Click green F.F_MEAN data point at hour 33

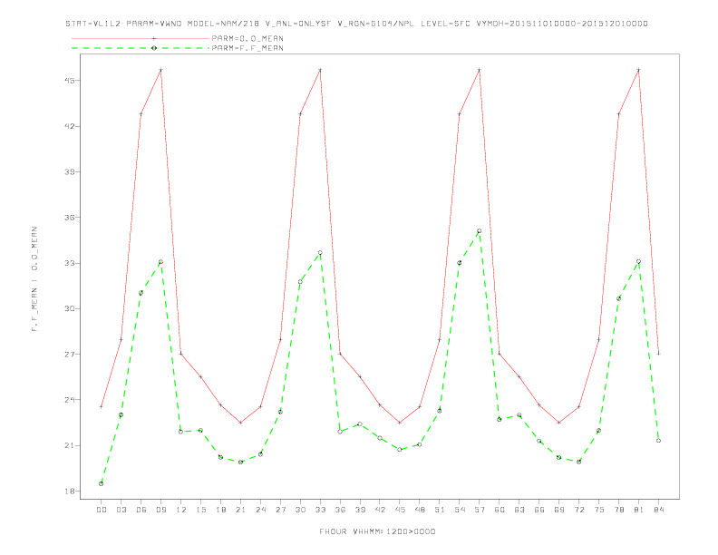point(320,253)
